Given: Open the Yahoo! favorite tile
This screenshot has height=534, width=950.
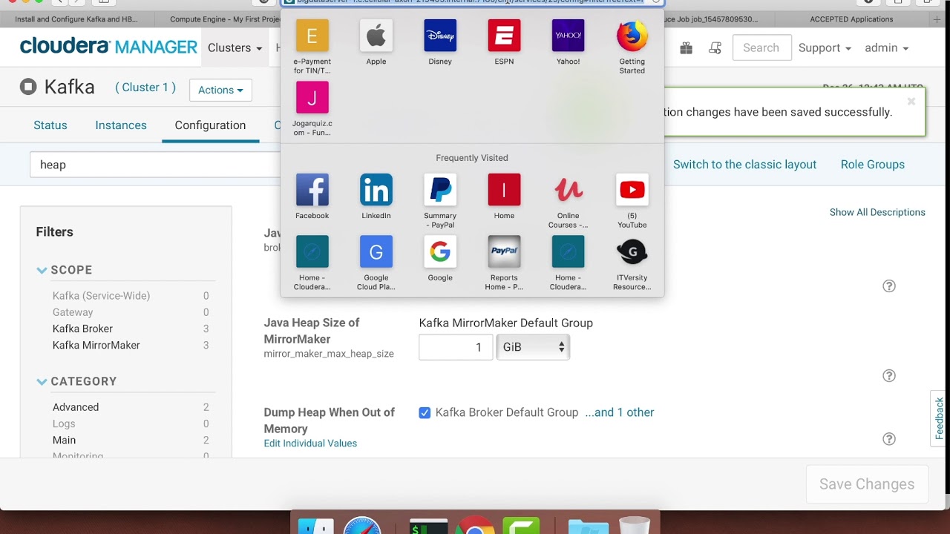Looking at the screenshot, I should click(569, 36).
